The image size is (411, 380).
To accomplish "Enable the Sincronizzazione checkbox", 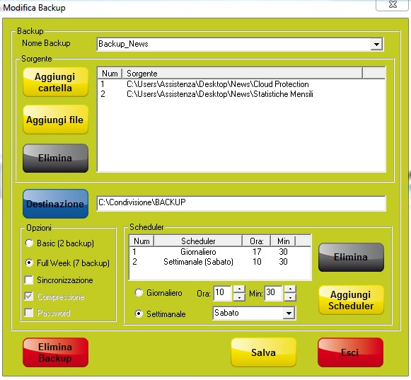I will pyautogui.click(x=29, y=280).
